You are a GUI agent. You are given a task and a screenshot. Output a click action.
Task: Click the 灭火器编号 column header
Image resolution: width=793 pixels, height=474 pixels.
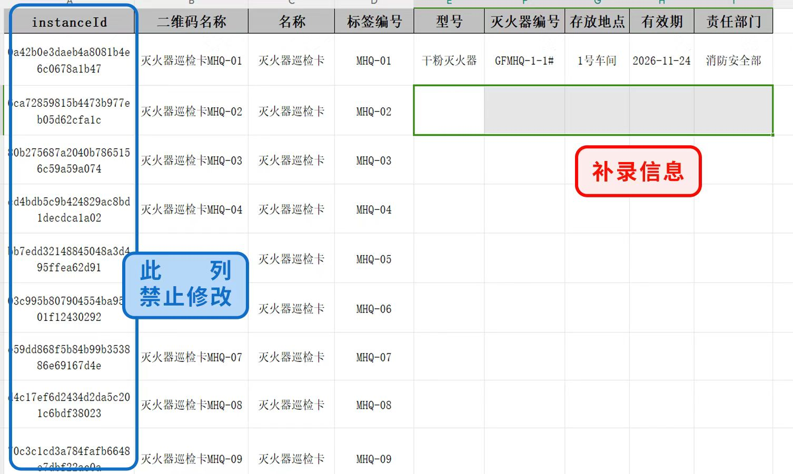[x=524, y=21]
